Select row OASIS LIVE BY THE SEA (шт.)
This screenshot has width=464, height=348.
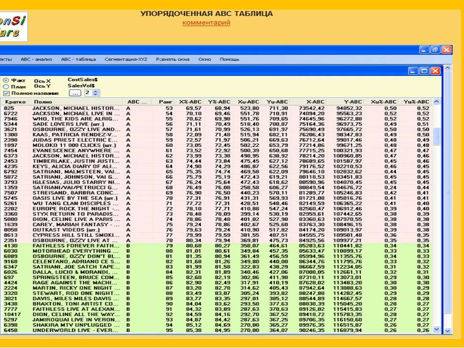[216, 198]
